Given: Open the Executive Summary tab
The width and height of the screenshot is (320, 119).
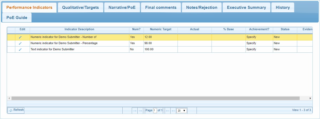Looking at the screenshot, I should (246, 7).
